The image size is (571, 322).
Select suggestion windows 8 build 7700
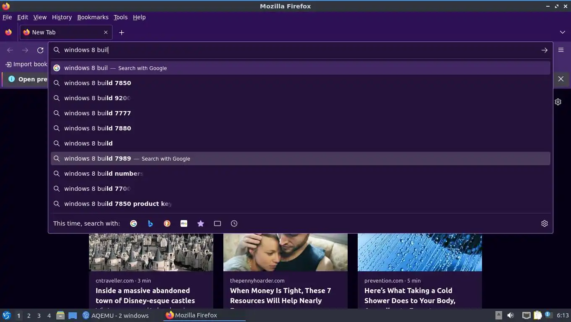[x=301, y=189]
